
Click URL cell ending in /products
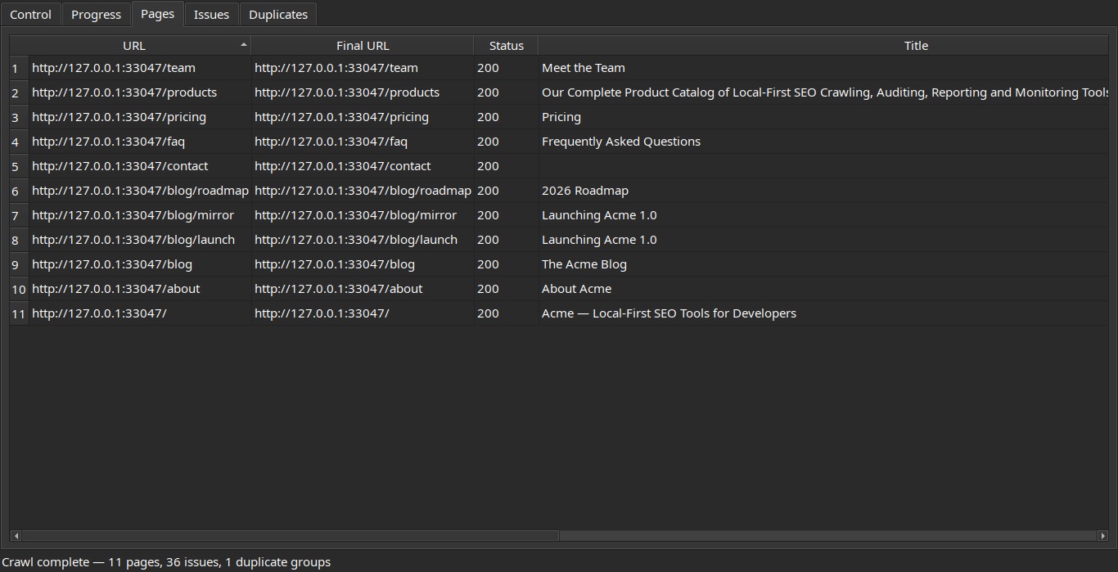tap(140, 92)
